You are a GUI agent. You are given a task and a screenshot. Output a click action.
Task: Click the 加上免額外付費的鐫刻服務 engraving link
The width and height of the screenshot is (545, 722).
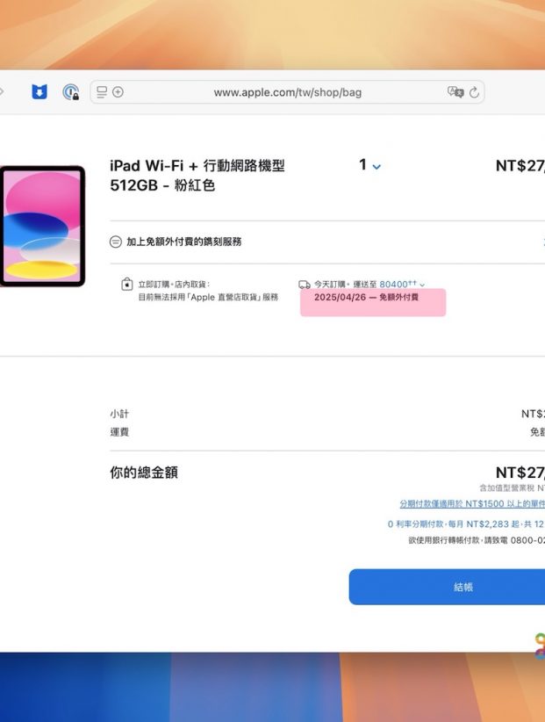183,242
